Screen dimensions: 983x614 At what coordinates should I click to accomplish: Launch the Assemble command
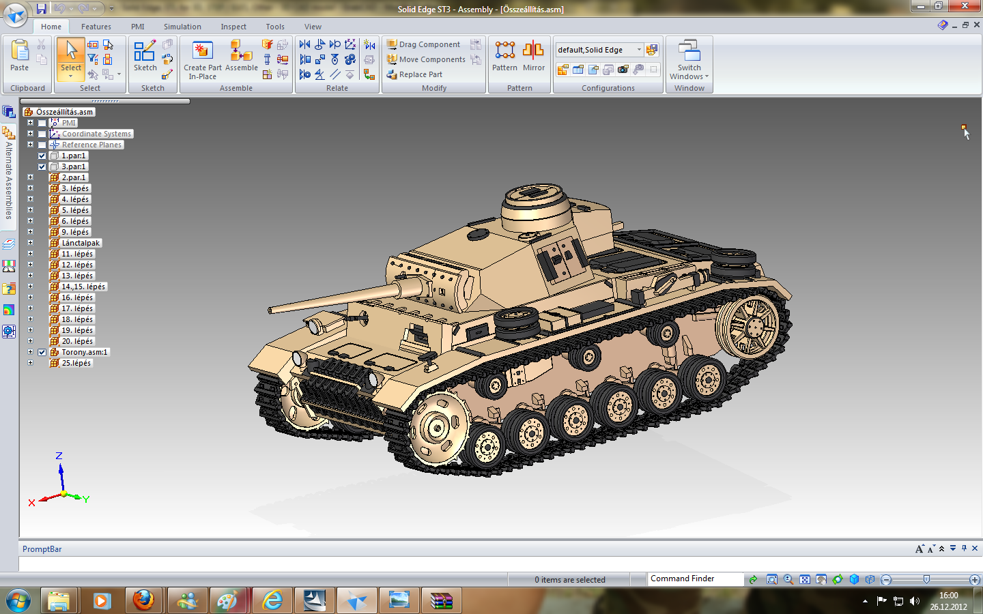point(242,55)
